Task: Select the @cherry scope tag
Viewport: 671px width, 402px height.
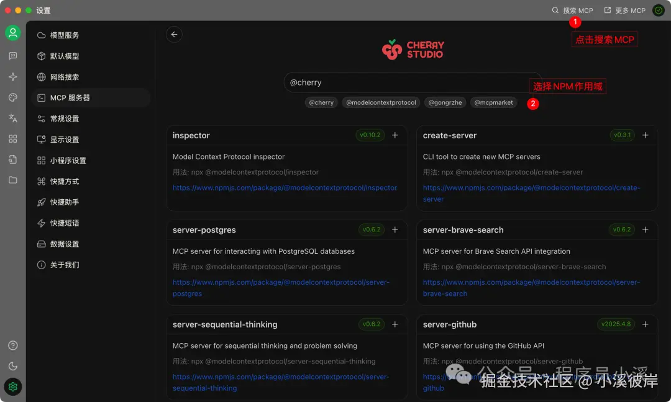Action: [x=321, y=102]
